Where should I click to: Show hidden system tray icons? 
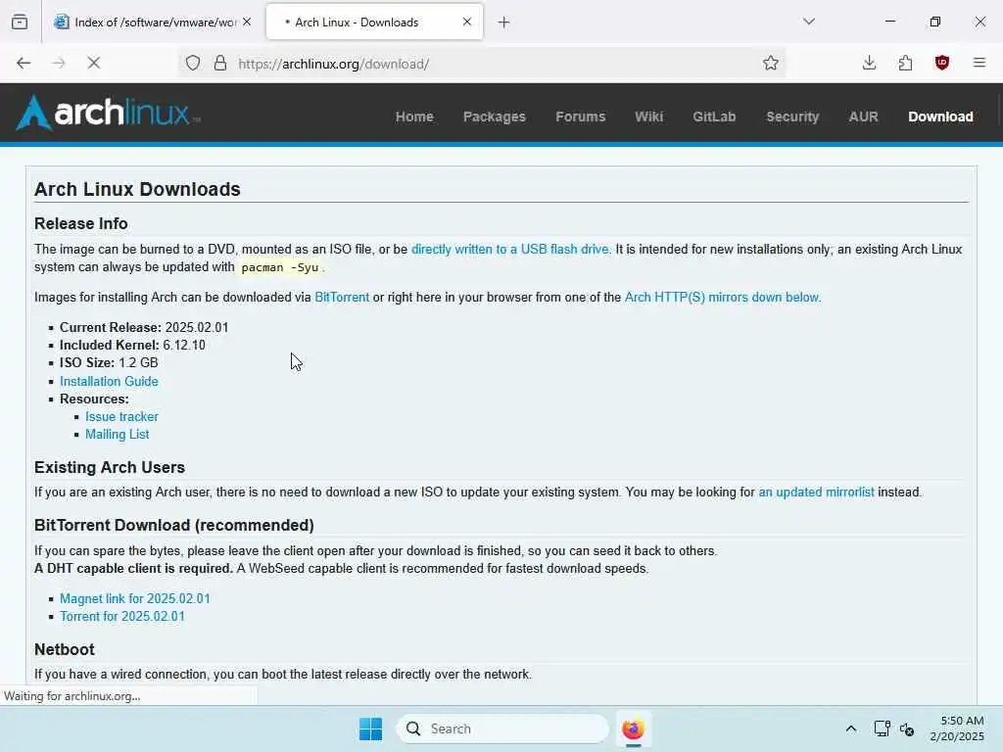(851, 728)
